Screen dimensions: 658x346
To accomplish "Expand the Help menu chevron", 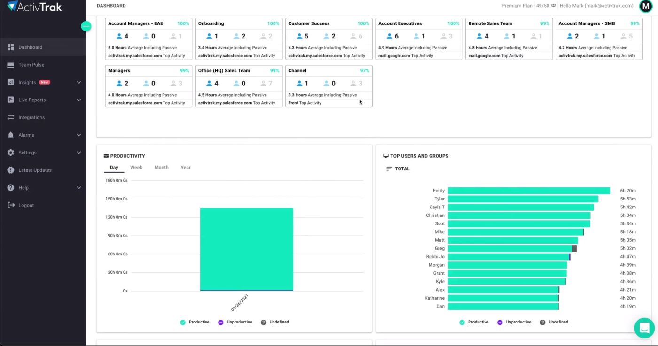I will coord(79,188).
